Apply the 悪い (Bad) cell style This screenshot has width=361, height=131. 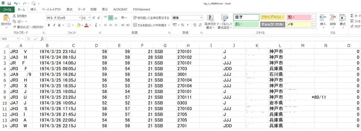pyautogui.click(x=298, y=17)
